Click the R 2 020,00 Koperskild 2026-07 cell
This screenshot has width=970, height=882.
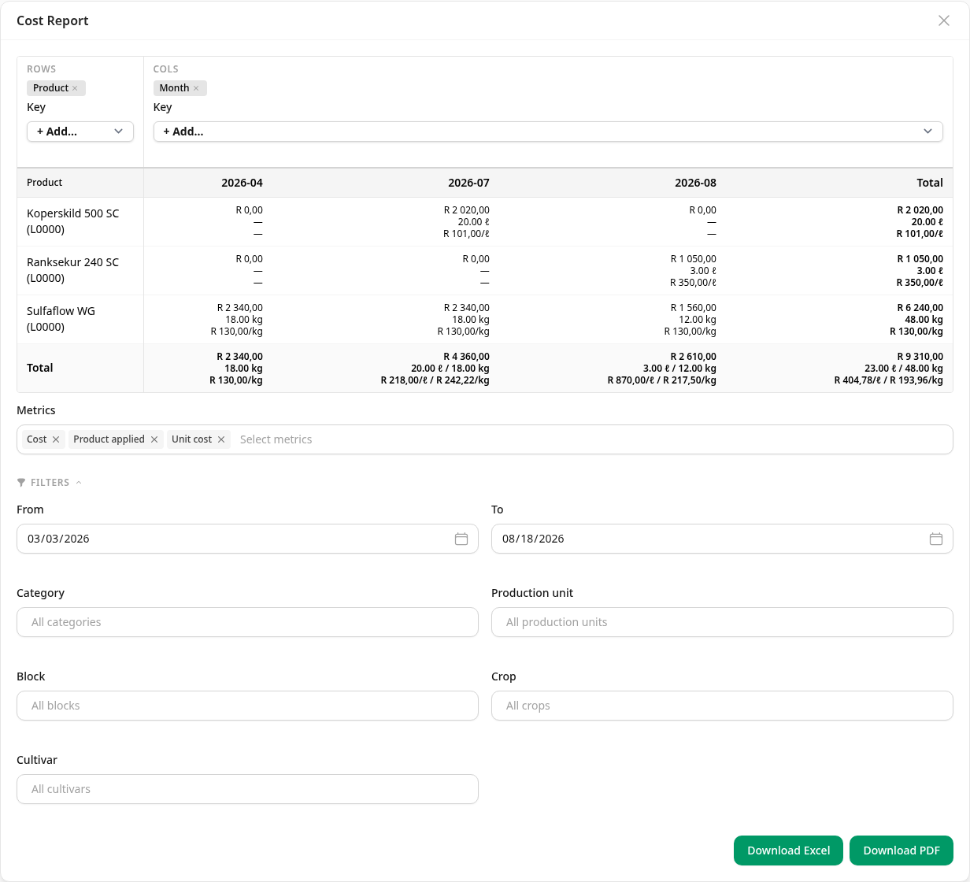[x=466, y=210]
